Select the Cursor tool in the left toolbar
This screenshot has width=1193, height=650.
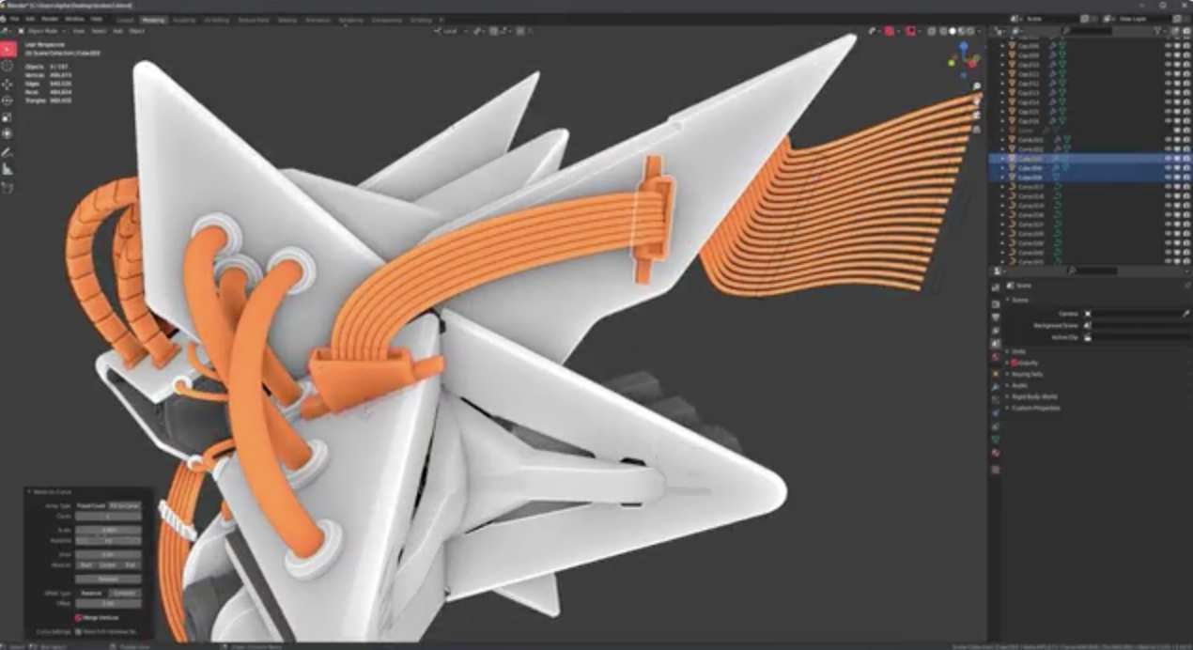pyautogui.click(x=8, y=66)
